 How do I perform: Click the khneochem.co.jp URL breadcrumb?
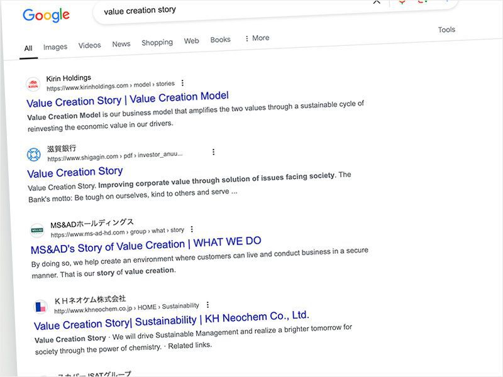click(126, 308)
